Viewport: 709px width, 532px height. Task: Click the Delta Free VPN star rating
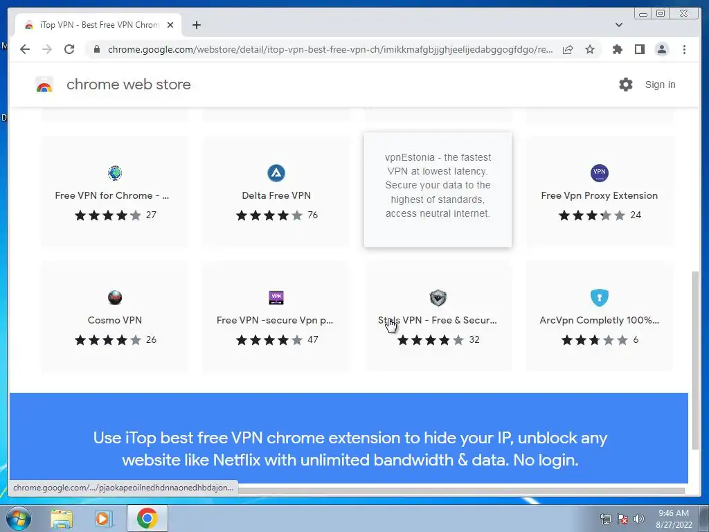(269, 215)
